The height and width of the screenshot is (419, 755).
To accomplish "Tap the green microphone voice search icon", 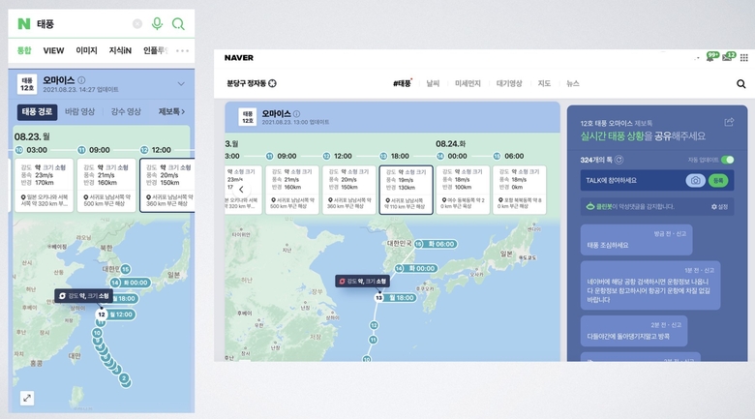I will (x=157, y=23).
